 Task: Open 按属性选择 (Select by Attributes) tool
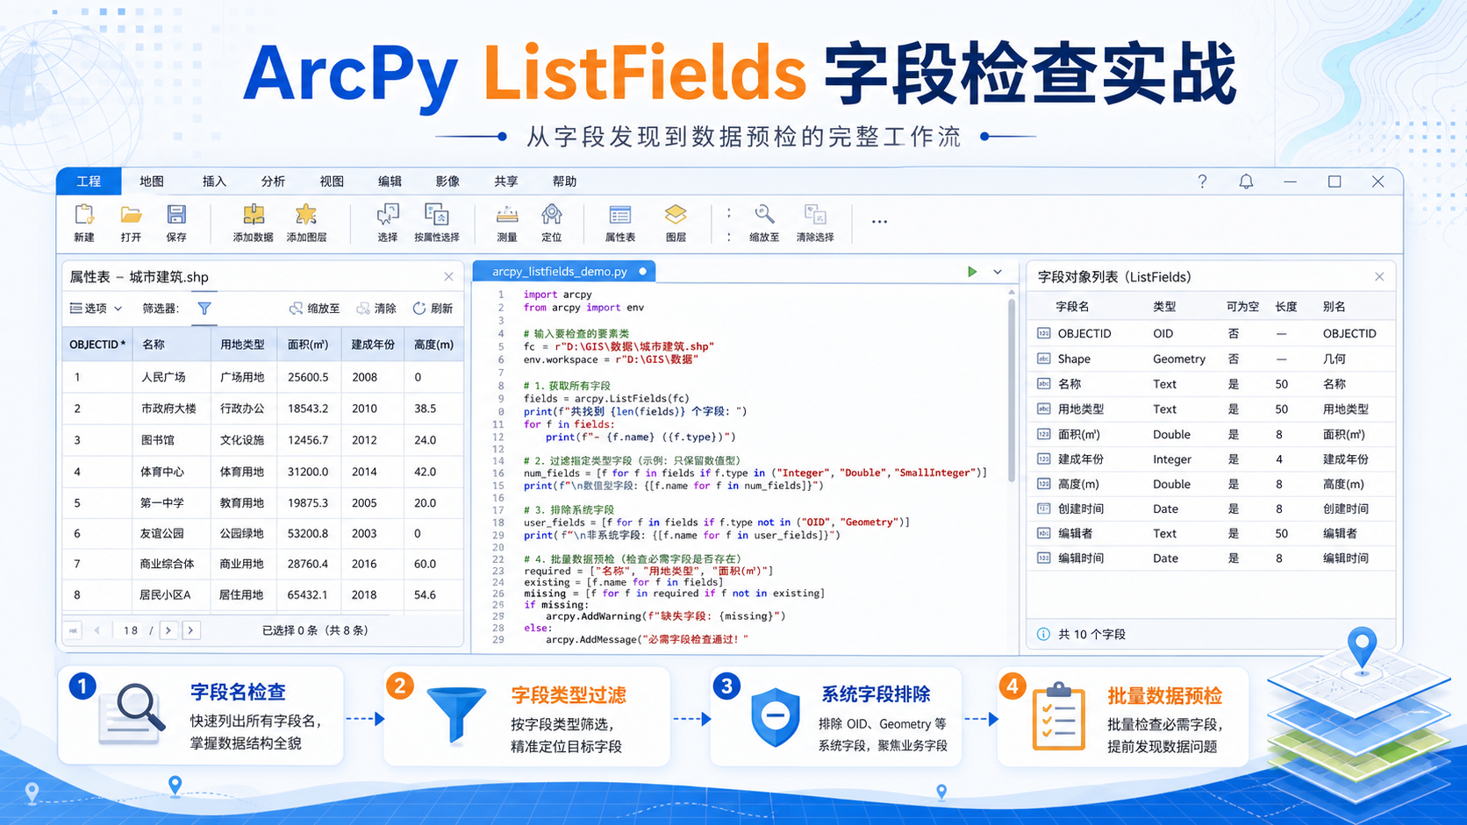[x=436, y=215]
